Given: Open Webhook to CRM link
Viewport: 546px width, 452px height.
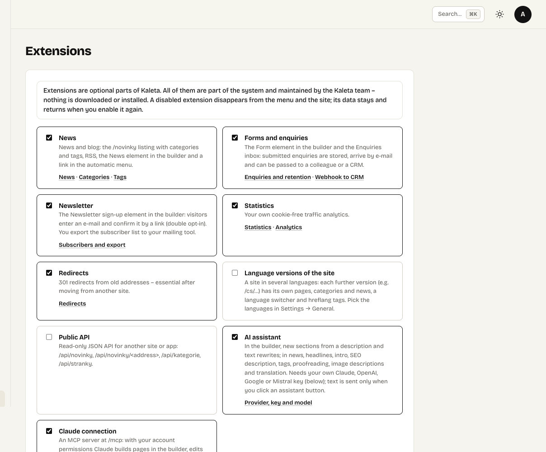Looking at the screenshot, I should (x=339, y=177).
